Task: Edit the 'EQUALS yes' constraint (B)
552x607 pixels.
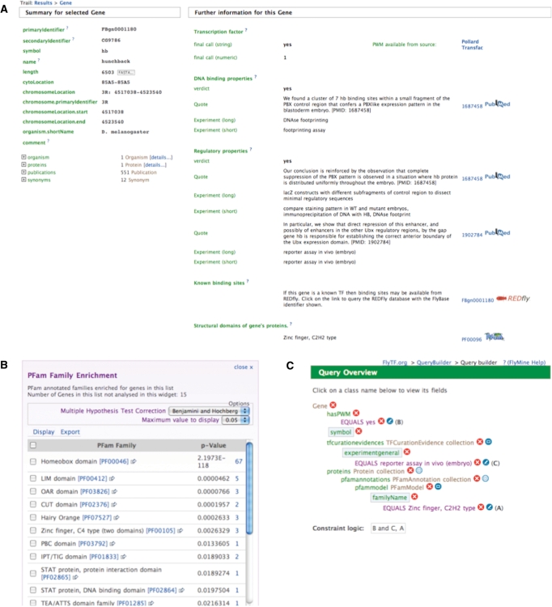Action: click(x=390, y=422)
